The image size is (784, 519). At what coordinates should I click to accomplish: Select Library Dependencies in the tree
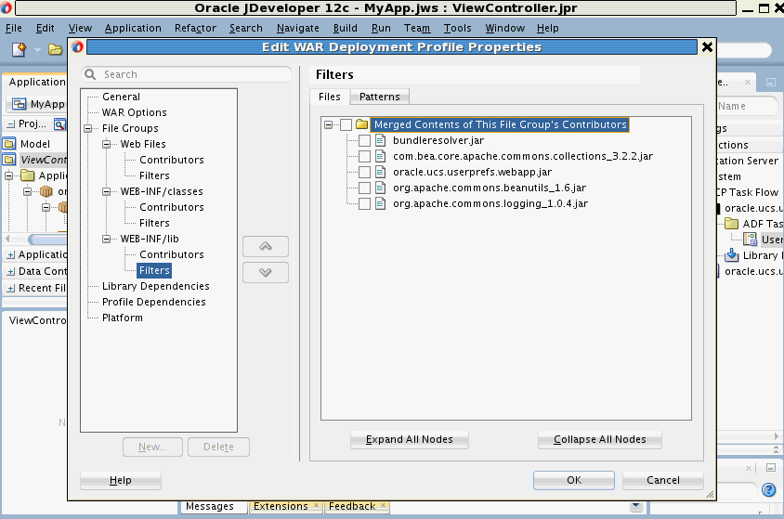(x=155, y=286)
